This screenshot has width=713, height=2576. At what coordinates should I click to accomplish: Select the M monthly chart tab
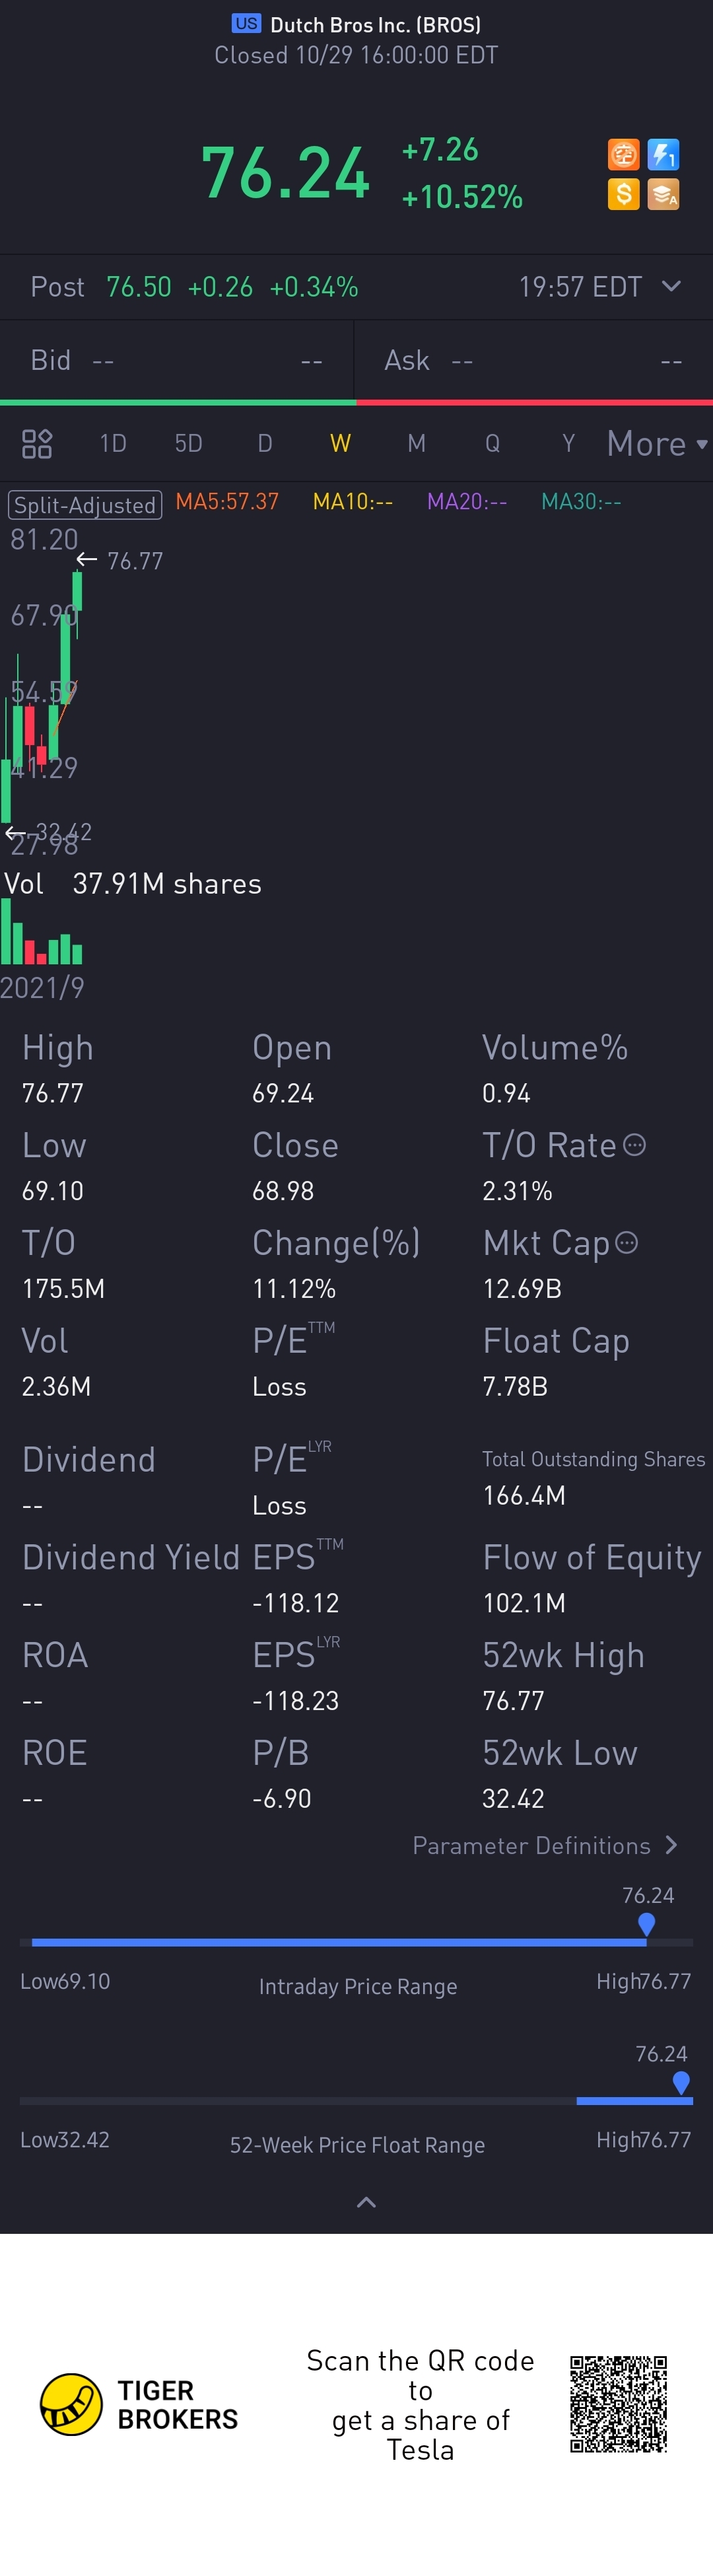[x=416, y=443]
